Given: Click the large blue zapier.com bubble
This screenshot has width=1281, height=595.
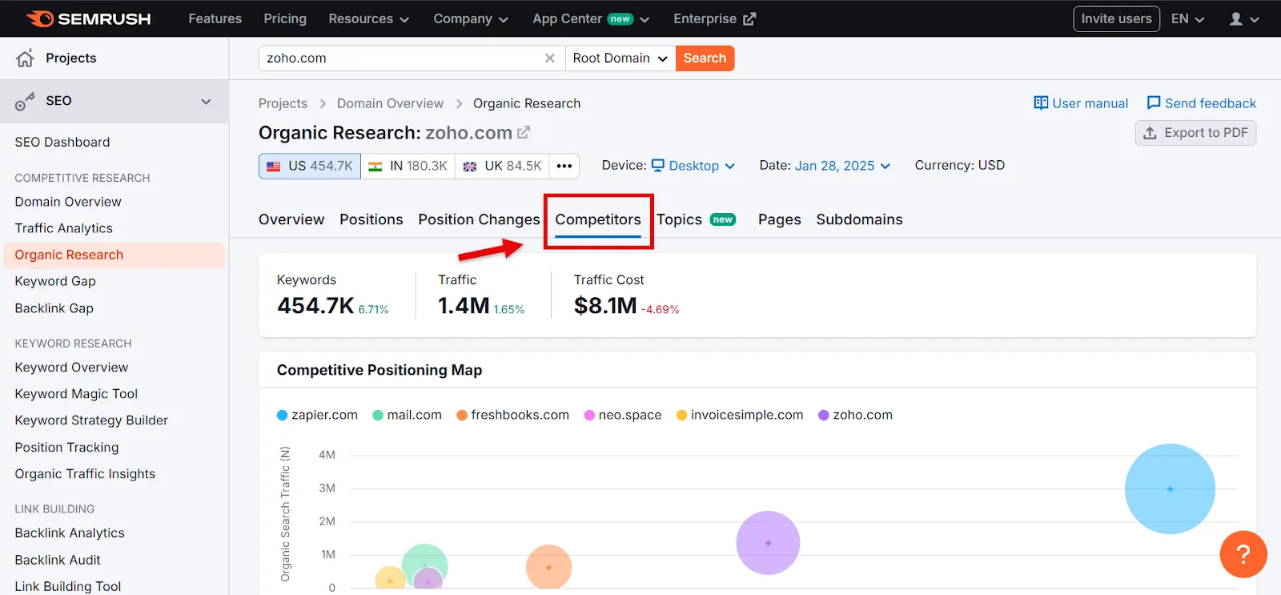Looking at the screenshot, I should pos(1170,488).
